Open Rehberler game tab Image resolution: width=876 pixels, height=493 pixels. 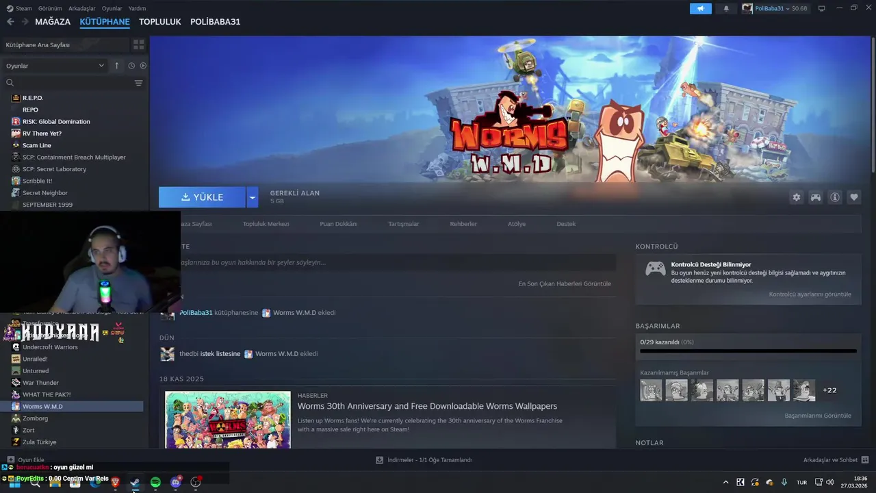coord(463,224)
